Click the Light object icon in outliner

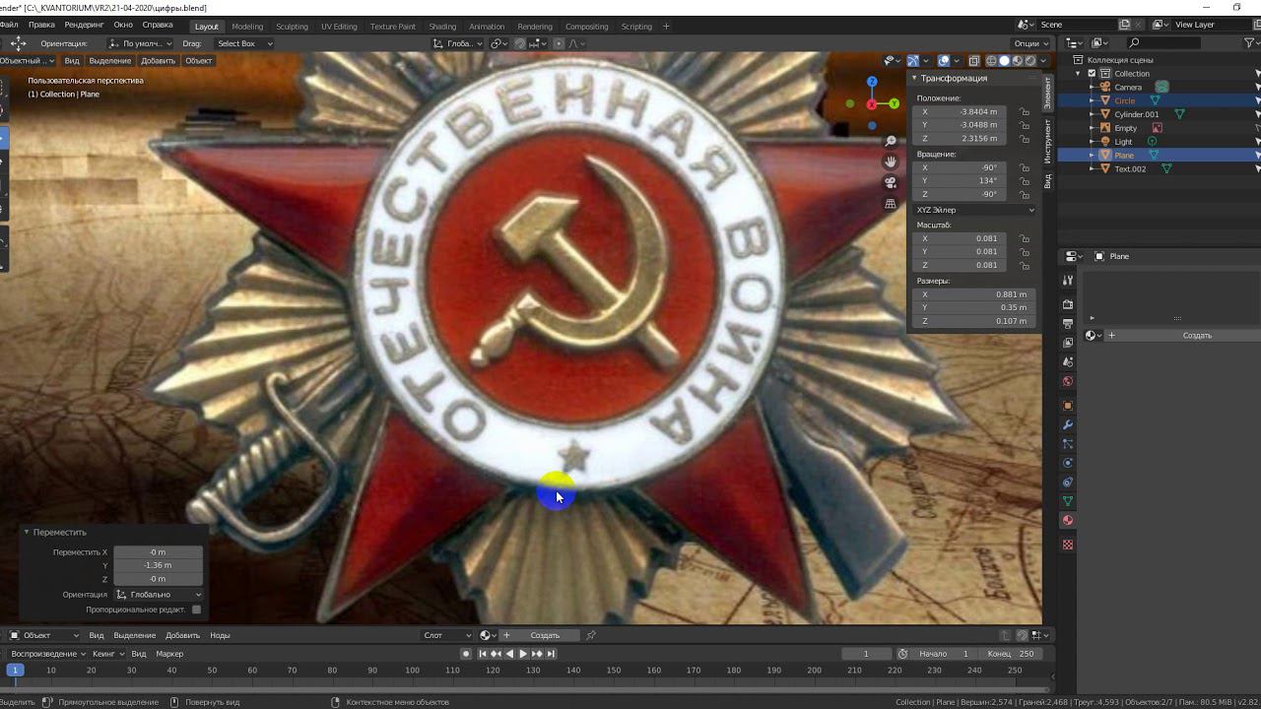point(1106,142)
